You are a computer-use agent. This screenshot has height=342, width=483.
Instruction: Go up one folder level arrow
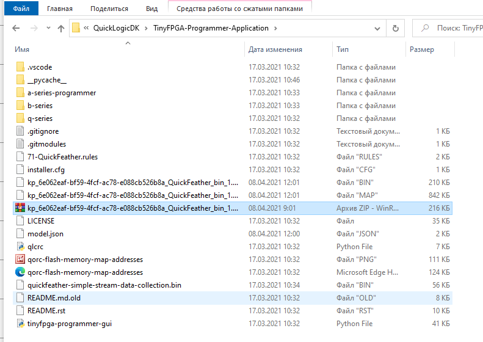pos(61,28)
